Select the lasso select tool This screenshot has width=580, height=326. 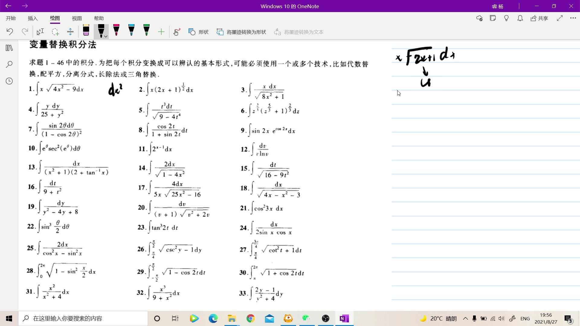tap(55, 32)
